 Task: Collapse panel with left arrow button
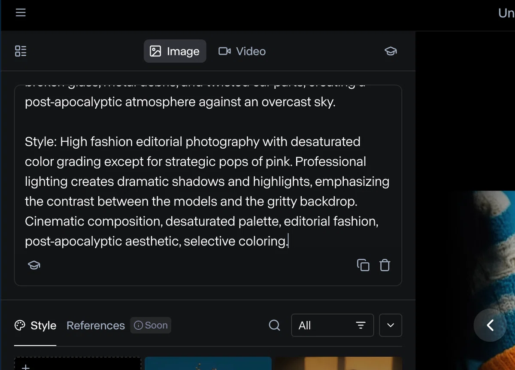490,325
